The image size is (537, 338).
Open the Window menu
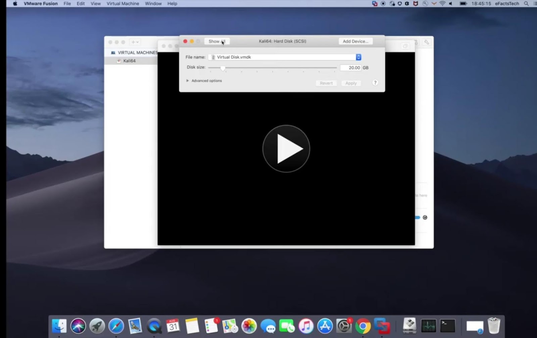tap(153, 4)
